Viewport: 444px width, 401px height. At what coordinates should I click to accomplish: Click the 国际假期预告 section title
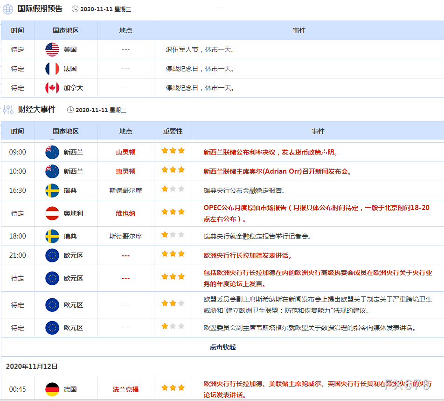coord(40,9)
